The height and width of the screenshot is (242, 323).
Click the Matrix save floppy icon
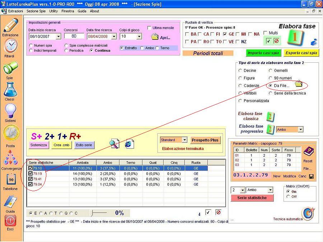(311, 176)
